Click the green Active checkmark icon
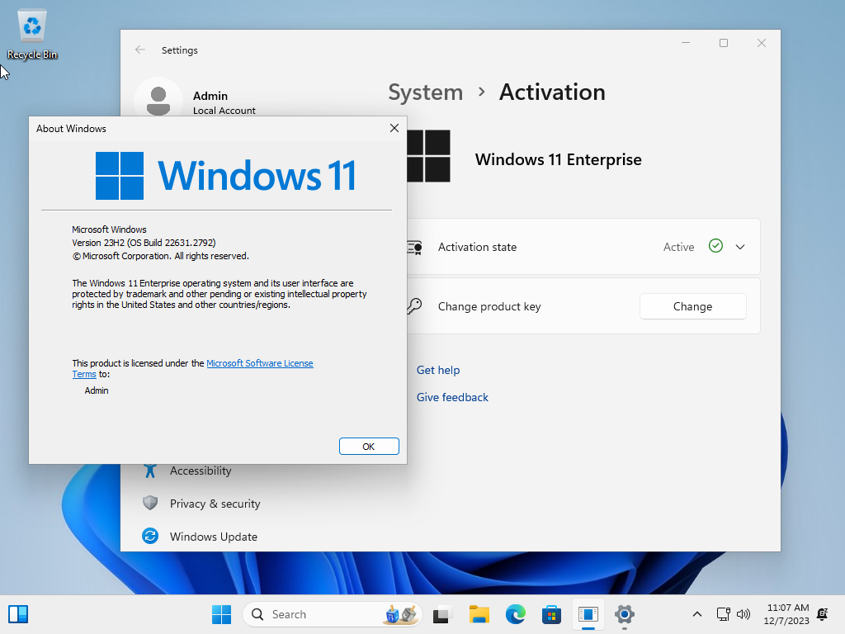Viewport: 845px width, 634px height. [715, 246]
